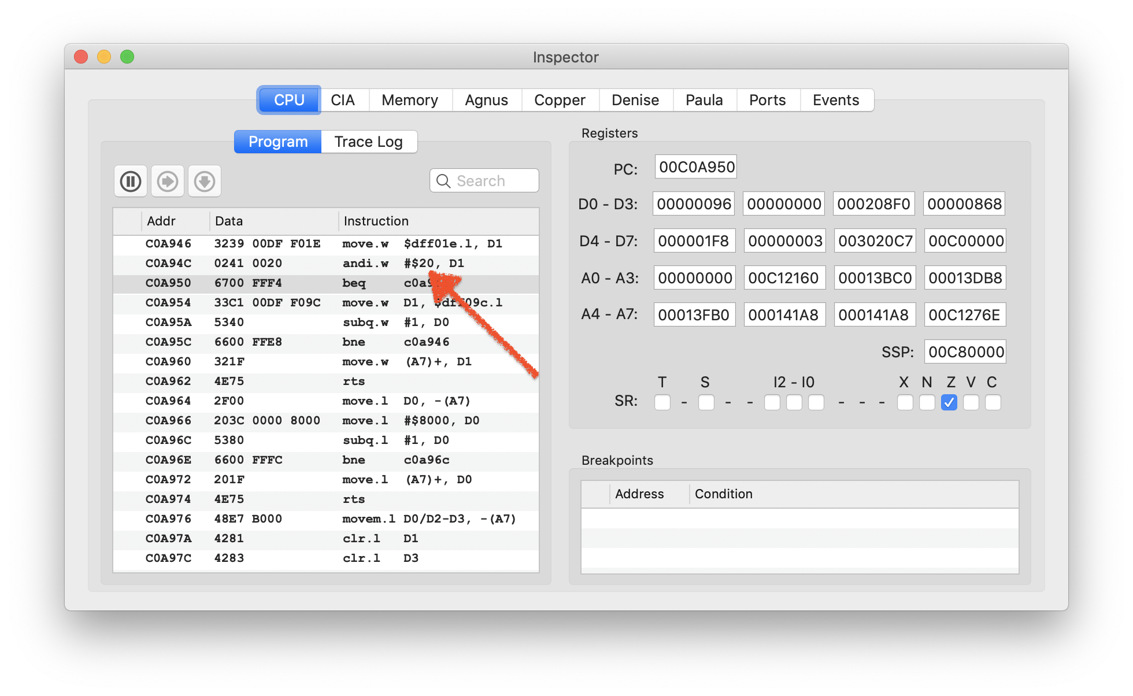Switch to the CPU tab

(289, 100)
